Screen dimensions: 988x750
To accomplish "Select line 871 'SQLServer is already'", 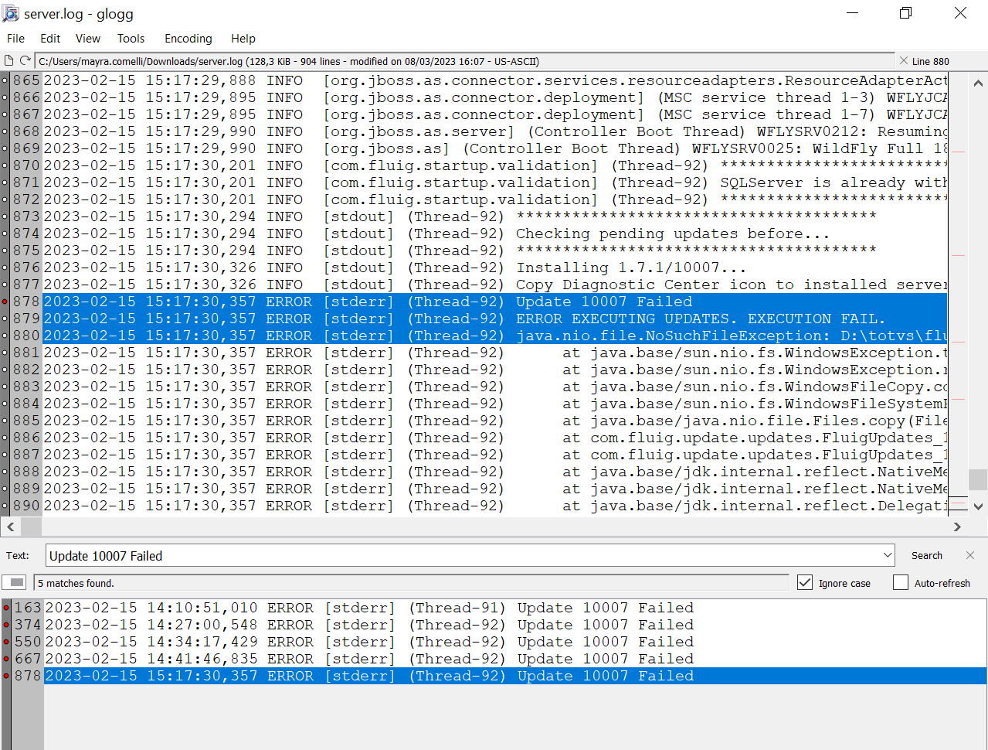I will (x=494, y=182).
